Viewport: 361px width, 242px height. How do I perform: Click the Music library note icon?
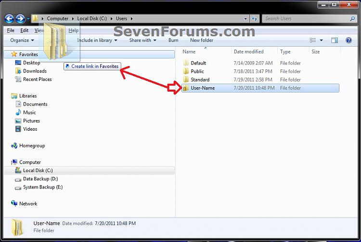(x=18, y=112)
